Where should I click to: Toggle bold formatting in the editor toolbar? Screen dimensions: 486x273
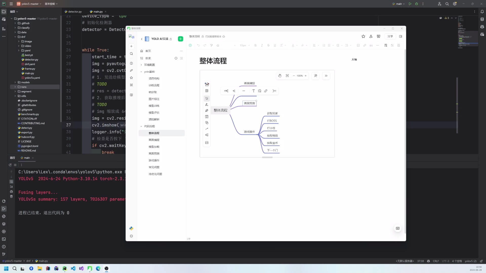coord(255,45)
